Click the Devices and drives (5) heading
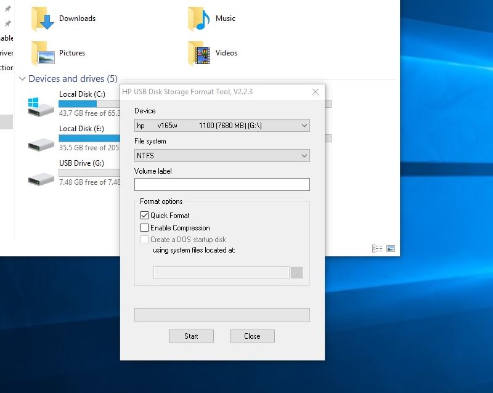Image resolution: width=493 pixels, height=393 pixels. click(73, 79)
